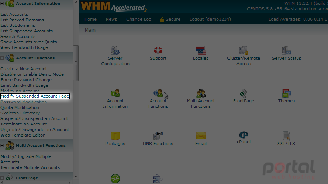Click the Multi Account Functions sidebar header icon
This screenshot has height=184, width=328.
pos(10,146)
